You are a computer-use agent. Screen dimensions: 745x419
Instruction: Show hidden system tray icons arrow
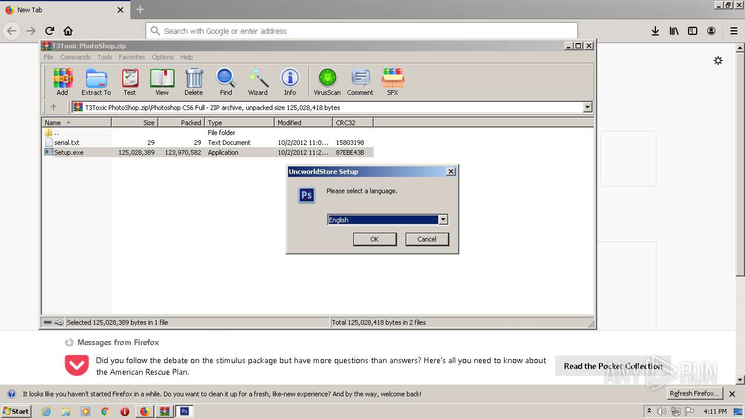649,411
